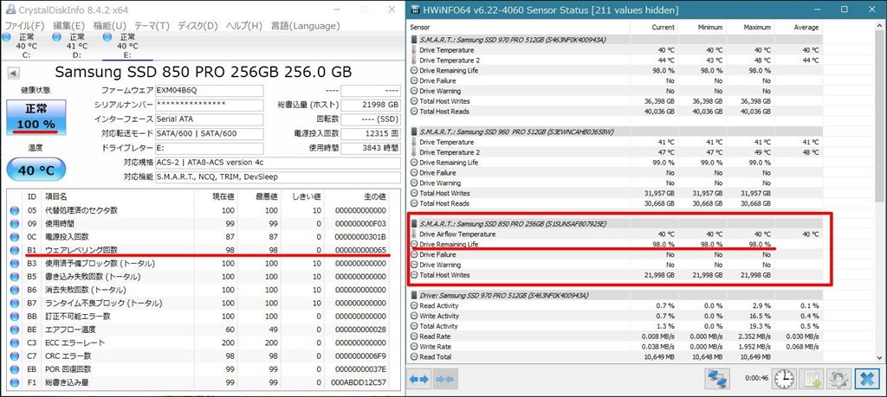887x397 pixels.
Task: Click the blue status dot for attribute 05
Action: 16,211
